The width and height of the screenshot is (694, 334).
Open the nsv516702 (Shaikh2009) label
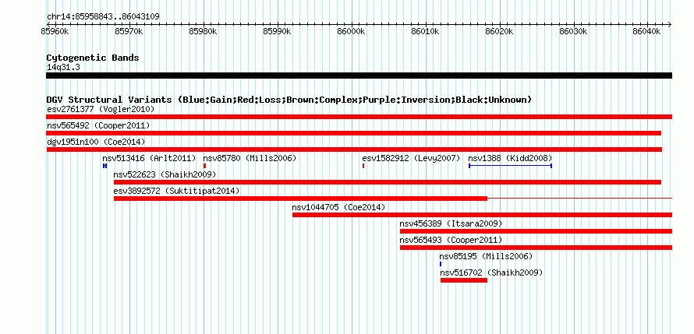click(x=491, y=272)
